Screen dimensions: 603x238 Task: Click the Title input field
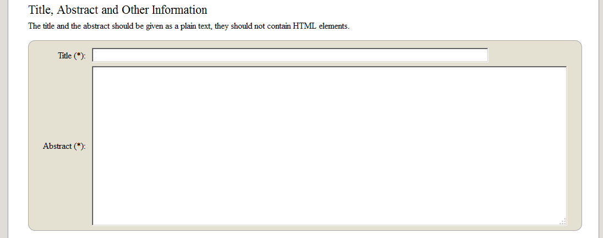pos(290,55)
